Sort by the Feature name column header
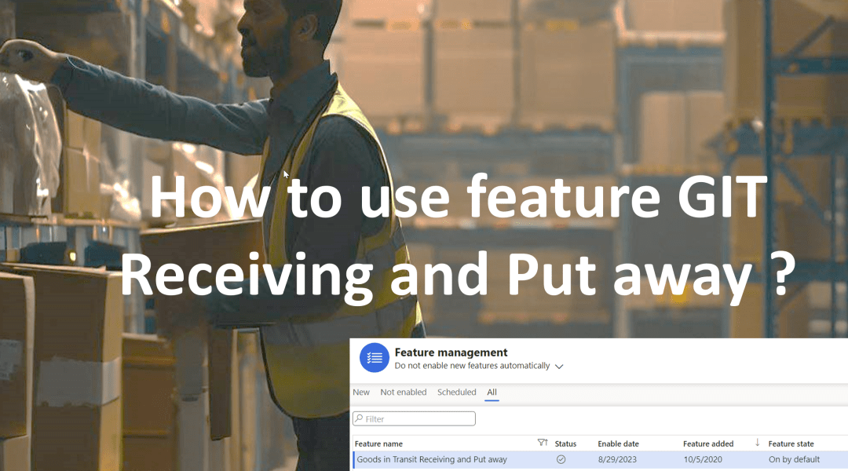848x471 pixels. (378, 444)
